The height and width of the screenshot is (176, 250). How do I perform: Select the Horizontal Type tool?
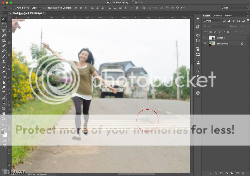pyautogui.click(x=4, y=93)
